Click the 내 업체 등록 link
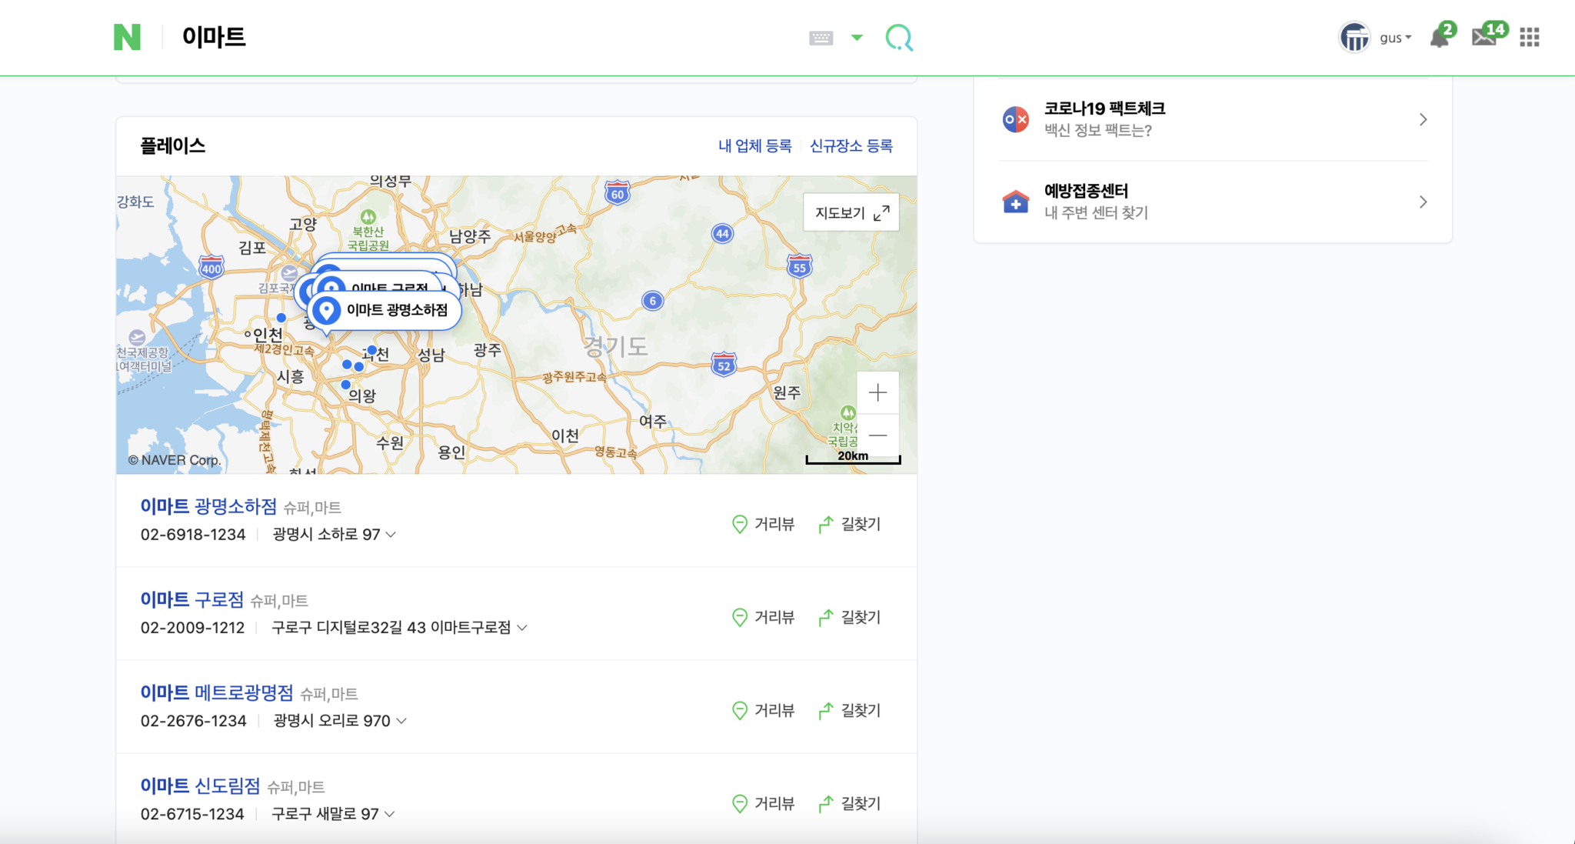The image size is (1575, 844). [754, 146]
